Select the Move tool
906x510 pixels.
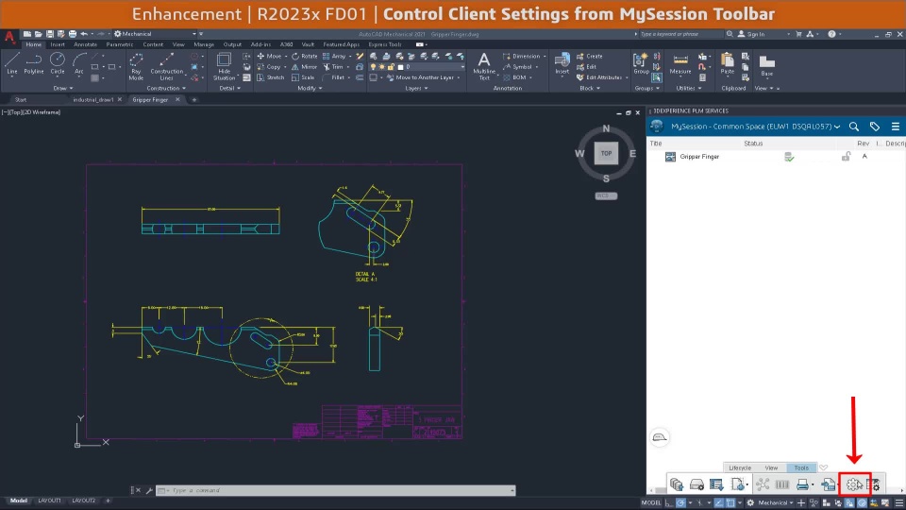click(269, 56)
